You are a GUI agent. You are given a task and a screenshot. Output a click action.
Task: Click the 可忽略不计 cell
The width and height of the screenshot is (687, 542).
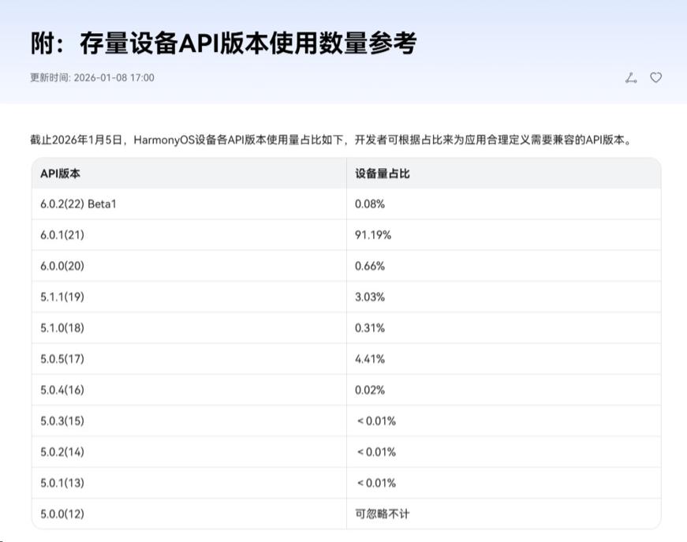[383, 514]
